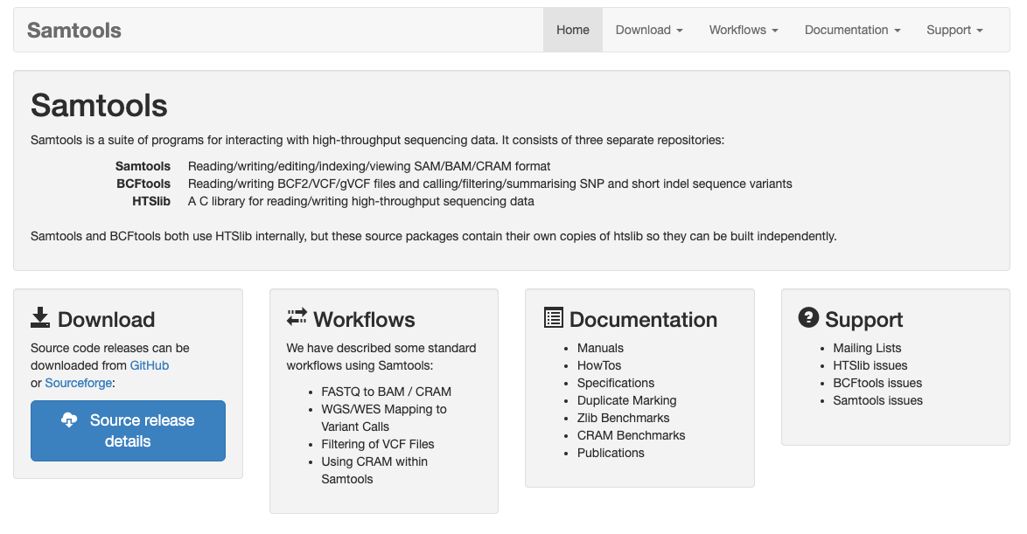Click the bold HTSlib repository term
The height and width of the screenshot is (534, 1027).
point(151,202)
